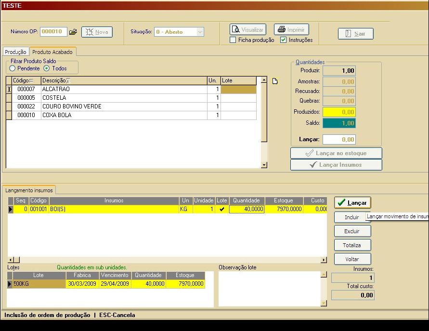This screenshot has height=331, width=429.
Task: Click product grid scrollbar down arrow
Action: 264,165
